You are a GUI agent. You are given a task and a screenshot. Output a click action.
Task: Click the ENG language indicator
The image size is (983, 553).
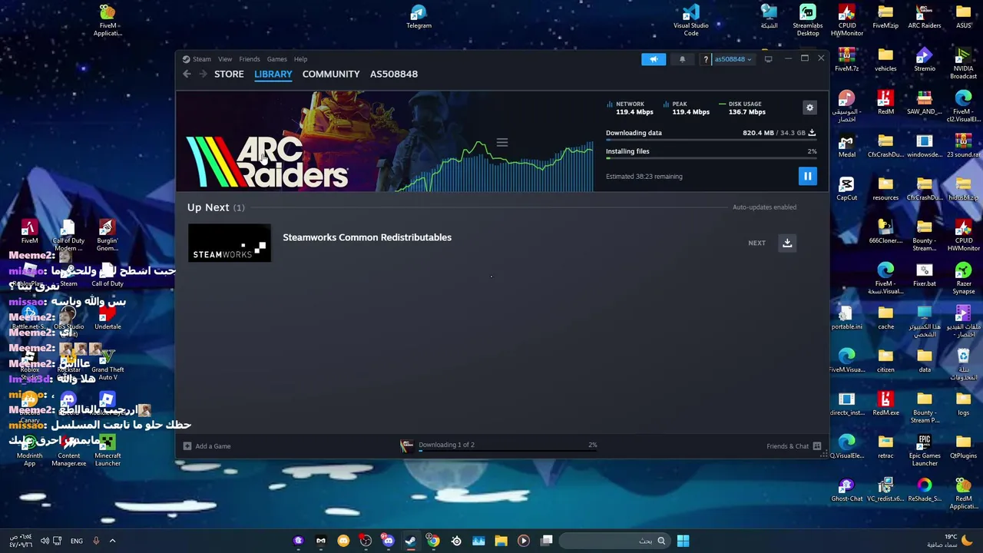pos(77,541)
